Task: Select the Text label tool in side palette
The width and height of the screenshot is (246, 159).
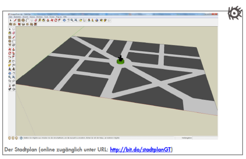Action: click(14, 65)
